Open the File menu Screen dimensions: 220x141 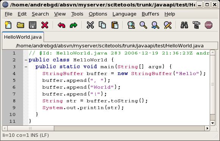click(9, 14)
